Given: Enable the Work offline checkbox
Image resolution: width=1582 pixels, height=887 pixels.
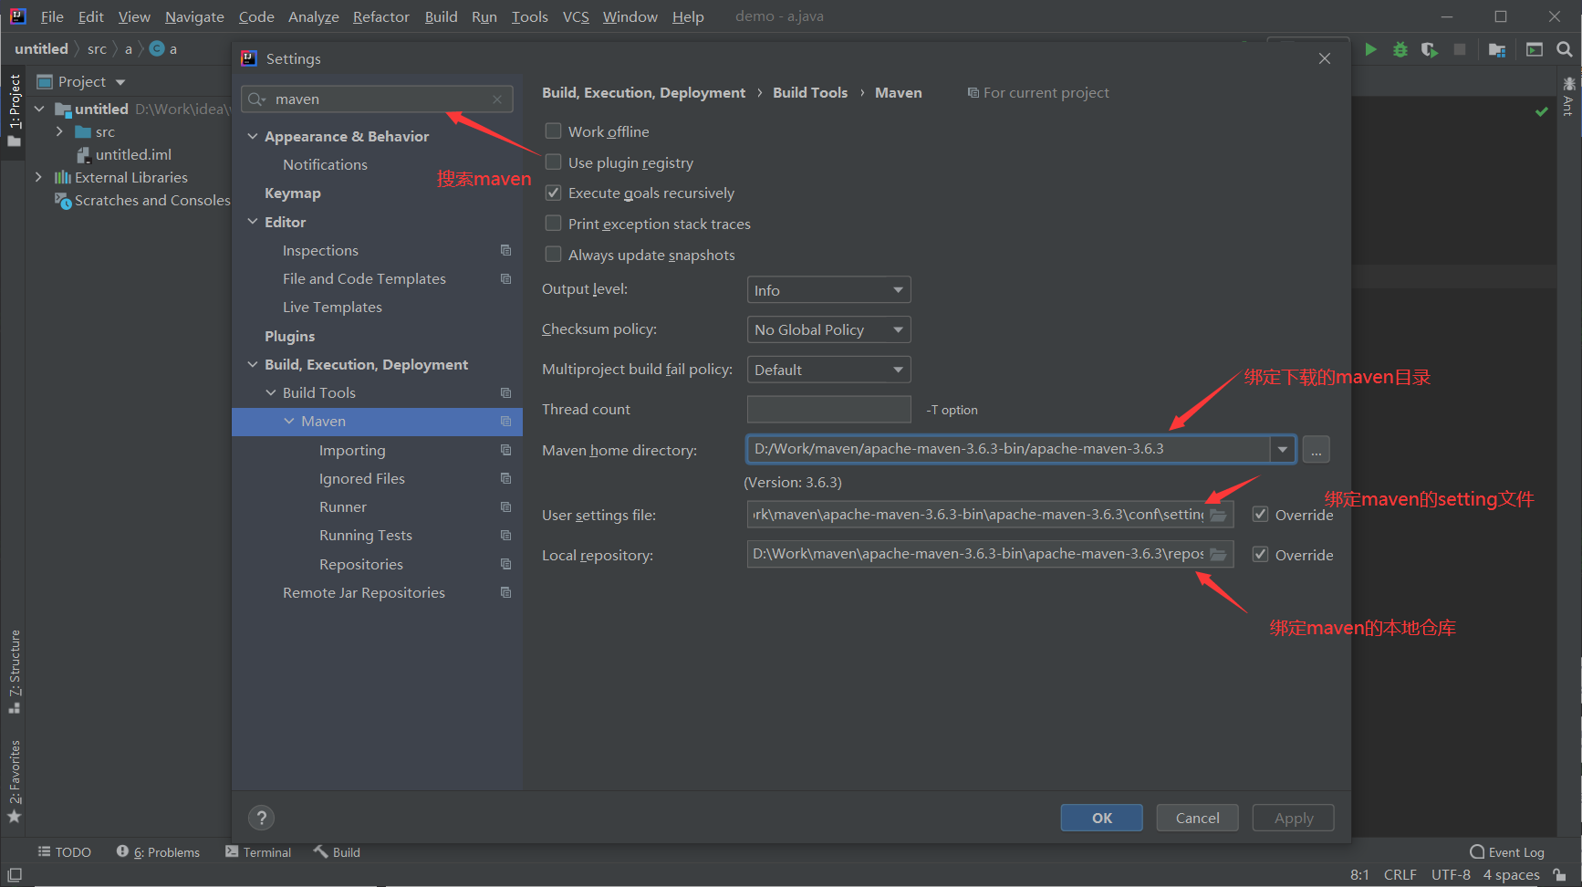Looking at the screenshot, I should pyautogui.click(x=553, y=131).
